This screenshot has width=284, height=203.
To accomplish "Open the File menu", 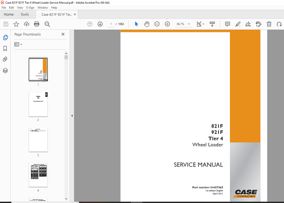I will point(4,8).
